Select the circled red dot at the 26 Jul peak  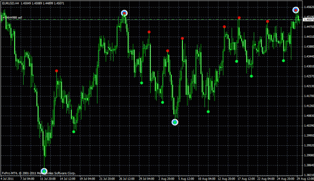[x=125, y=13]
